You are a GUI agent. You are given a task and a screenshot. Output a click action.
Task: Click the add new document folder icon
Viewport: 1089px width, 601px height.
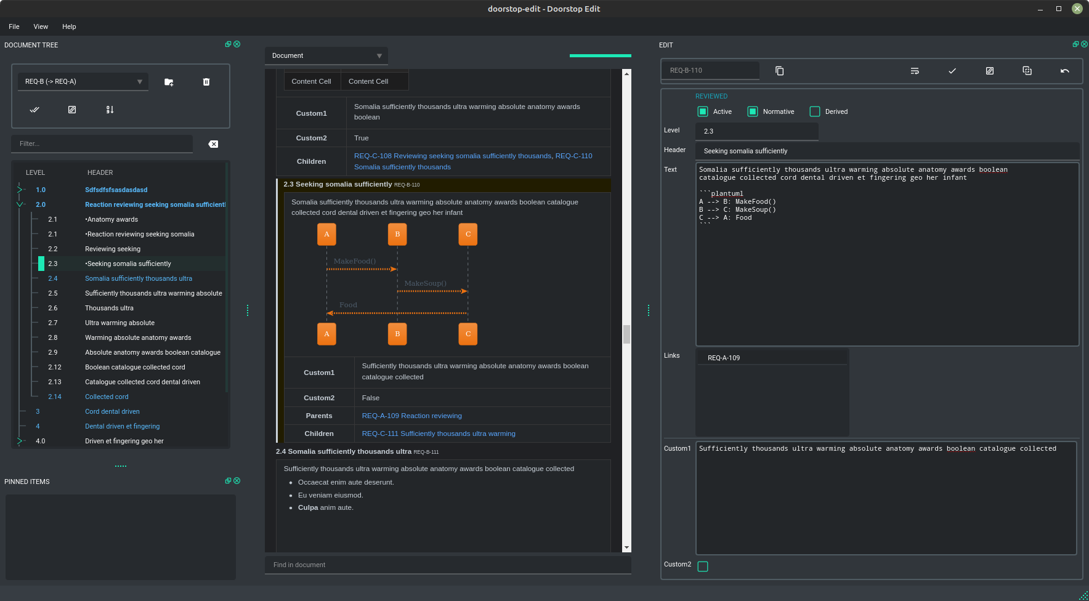[169, 82]
